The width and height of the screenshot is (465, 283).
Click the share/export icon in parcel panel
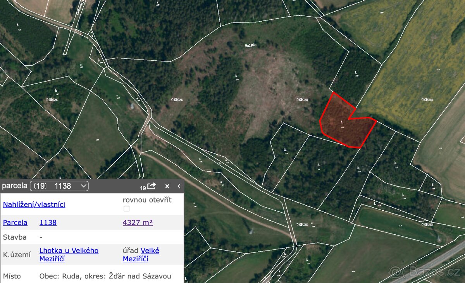152,186
